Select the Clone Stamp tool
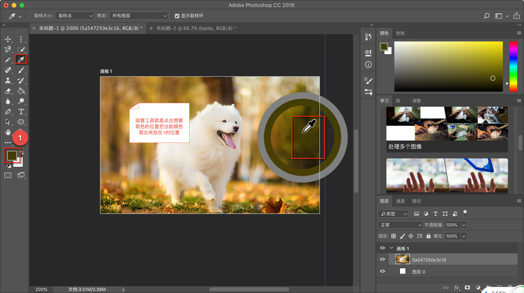The image size is (524, 293). click(x=8, y=80)
